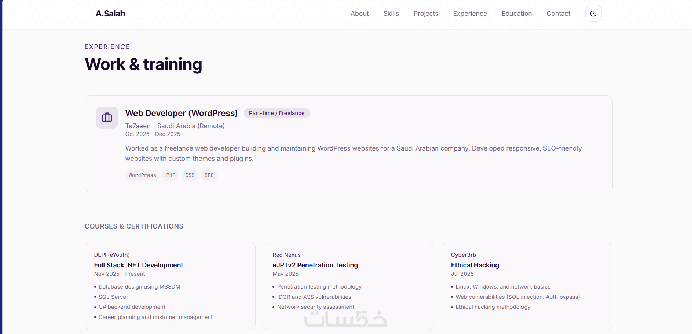Open the Full Stack .NET Development card

pyautogui.click(x=139, y=265)
